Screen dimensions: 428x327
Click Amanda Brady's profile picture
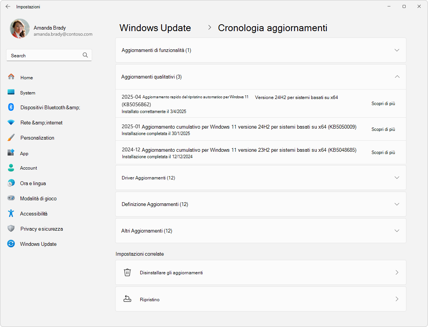pyautogui.click(x=20, y=28)
